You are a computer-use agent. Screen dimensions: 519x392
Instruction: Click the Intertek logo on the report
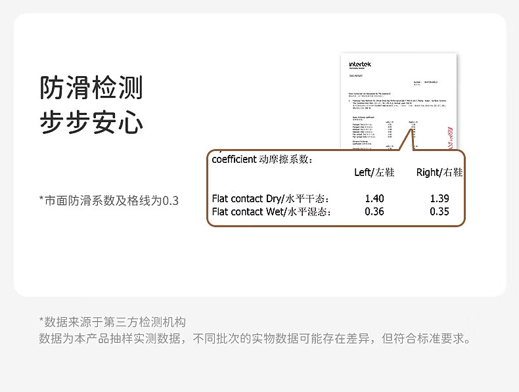coord(361,64)
